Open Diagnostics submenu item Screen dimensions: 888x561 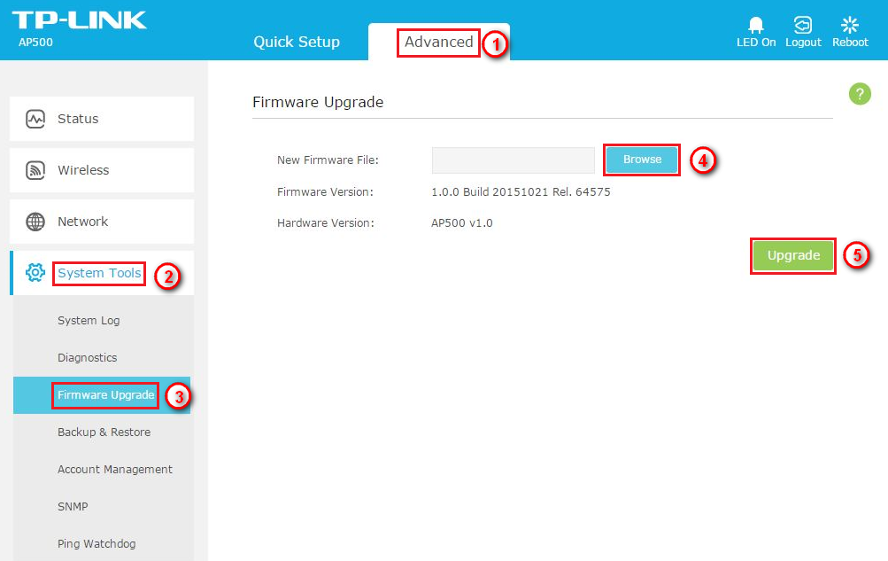pos(88,357)
